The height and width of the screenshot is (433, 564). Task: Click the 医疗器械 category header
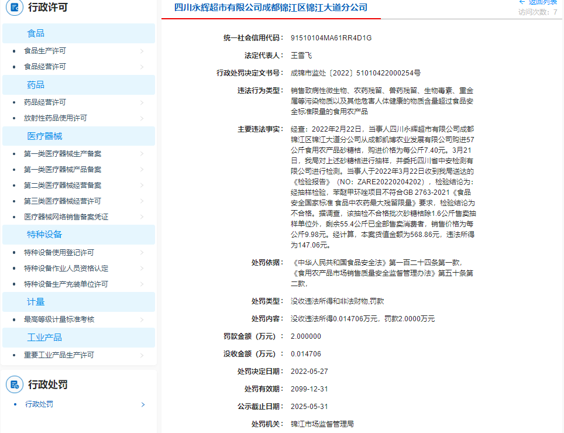coord(44,136)
